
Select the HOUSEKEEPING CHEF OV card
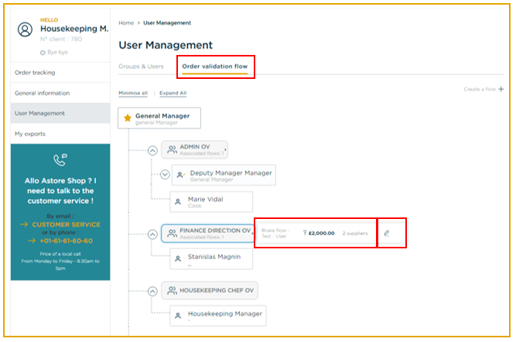(x=210, y=290)
